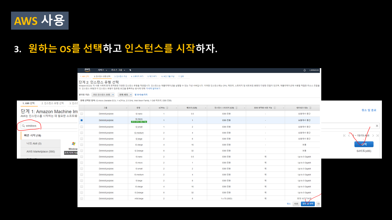
Task: Click the t2.micro instance type cell
Action: (x=139, y=119)
